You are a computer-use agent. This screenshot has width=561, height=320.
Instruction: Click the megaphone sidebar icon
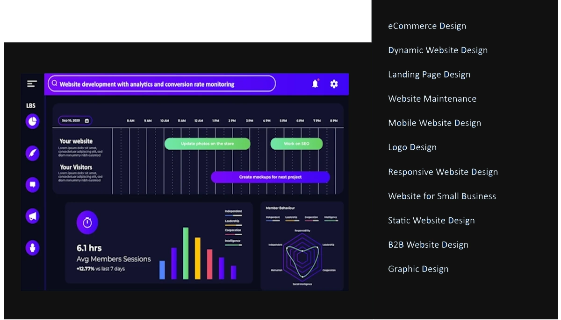[x=32, y=216]
